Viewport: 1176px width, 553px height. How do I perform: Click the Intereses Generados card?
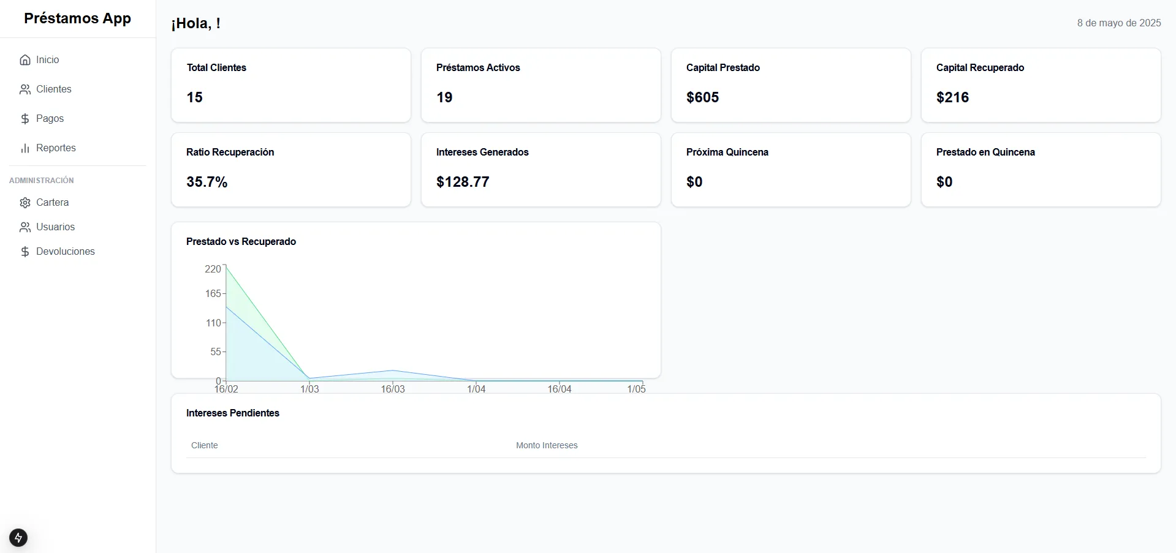point(541,169)
